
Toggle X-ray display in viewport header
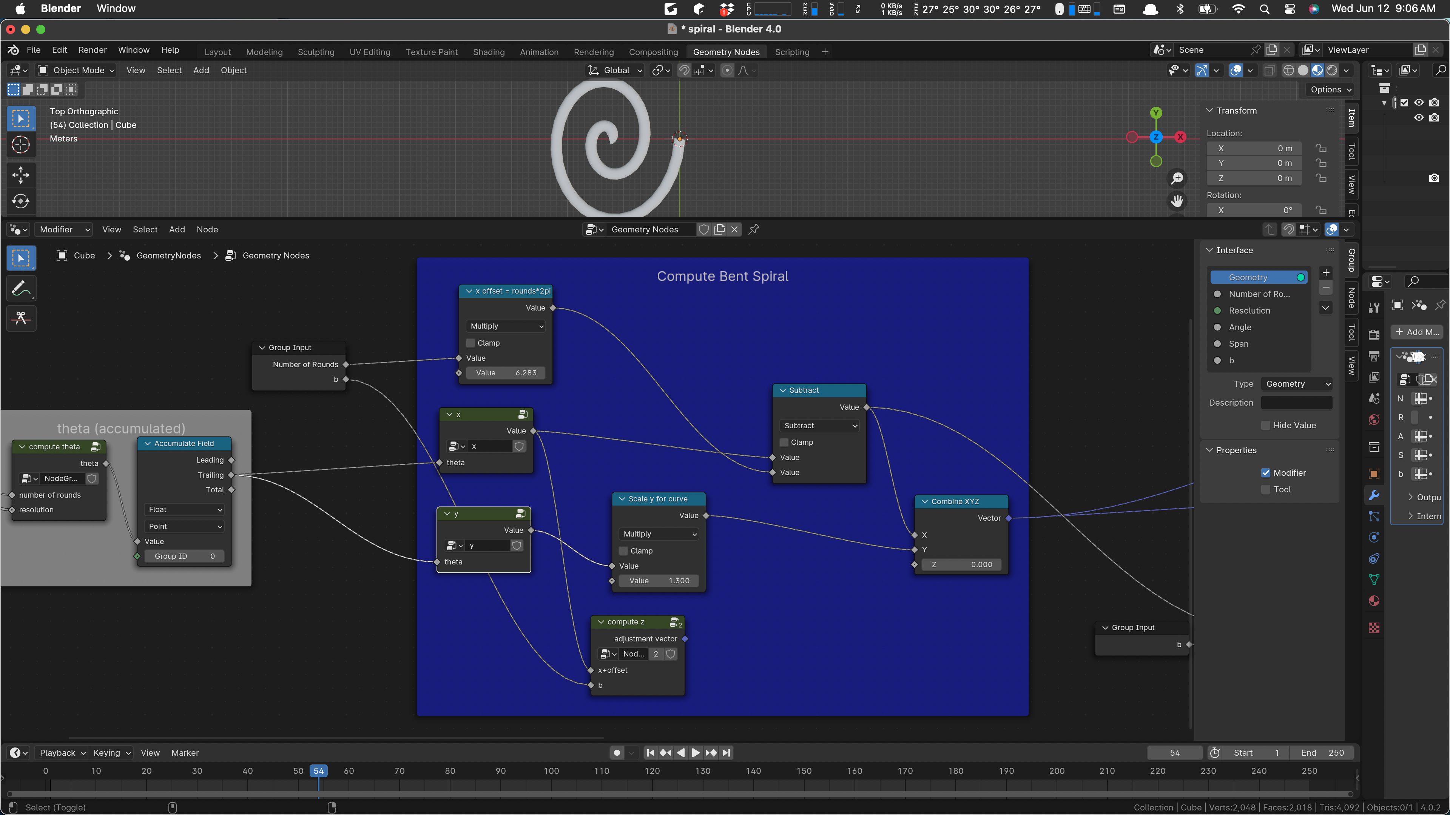tap(1269, 70)
